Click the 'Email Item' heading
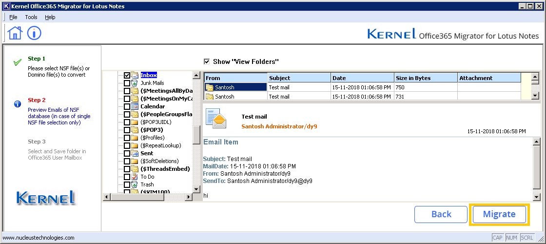 (221, 142)
